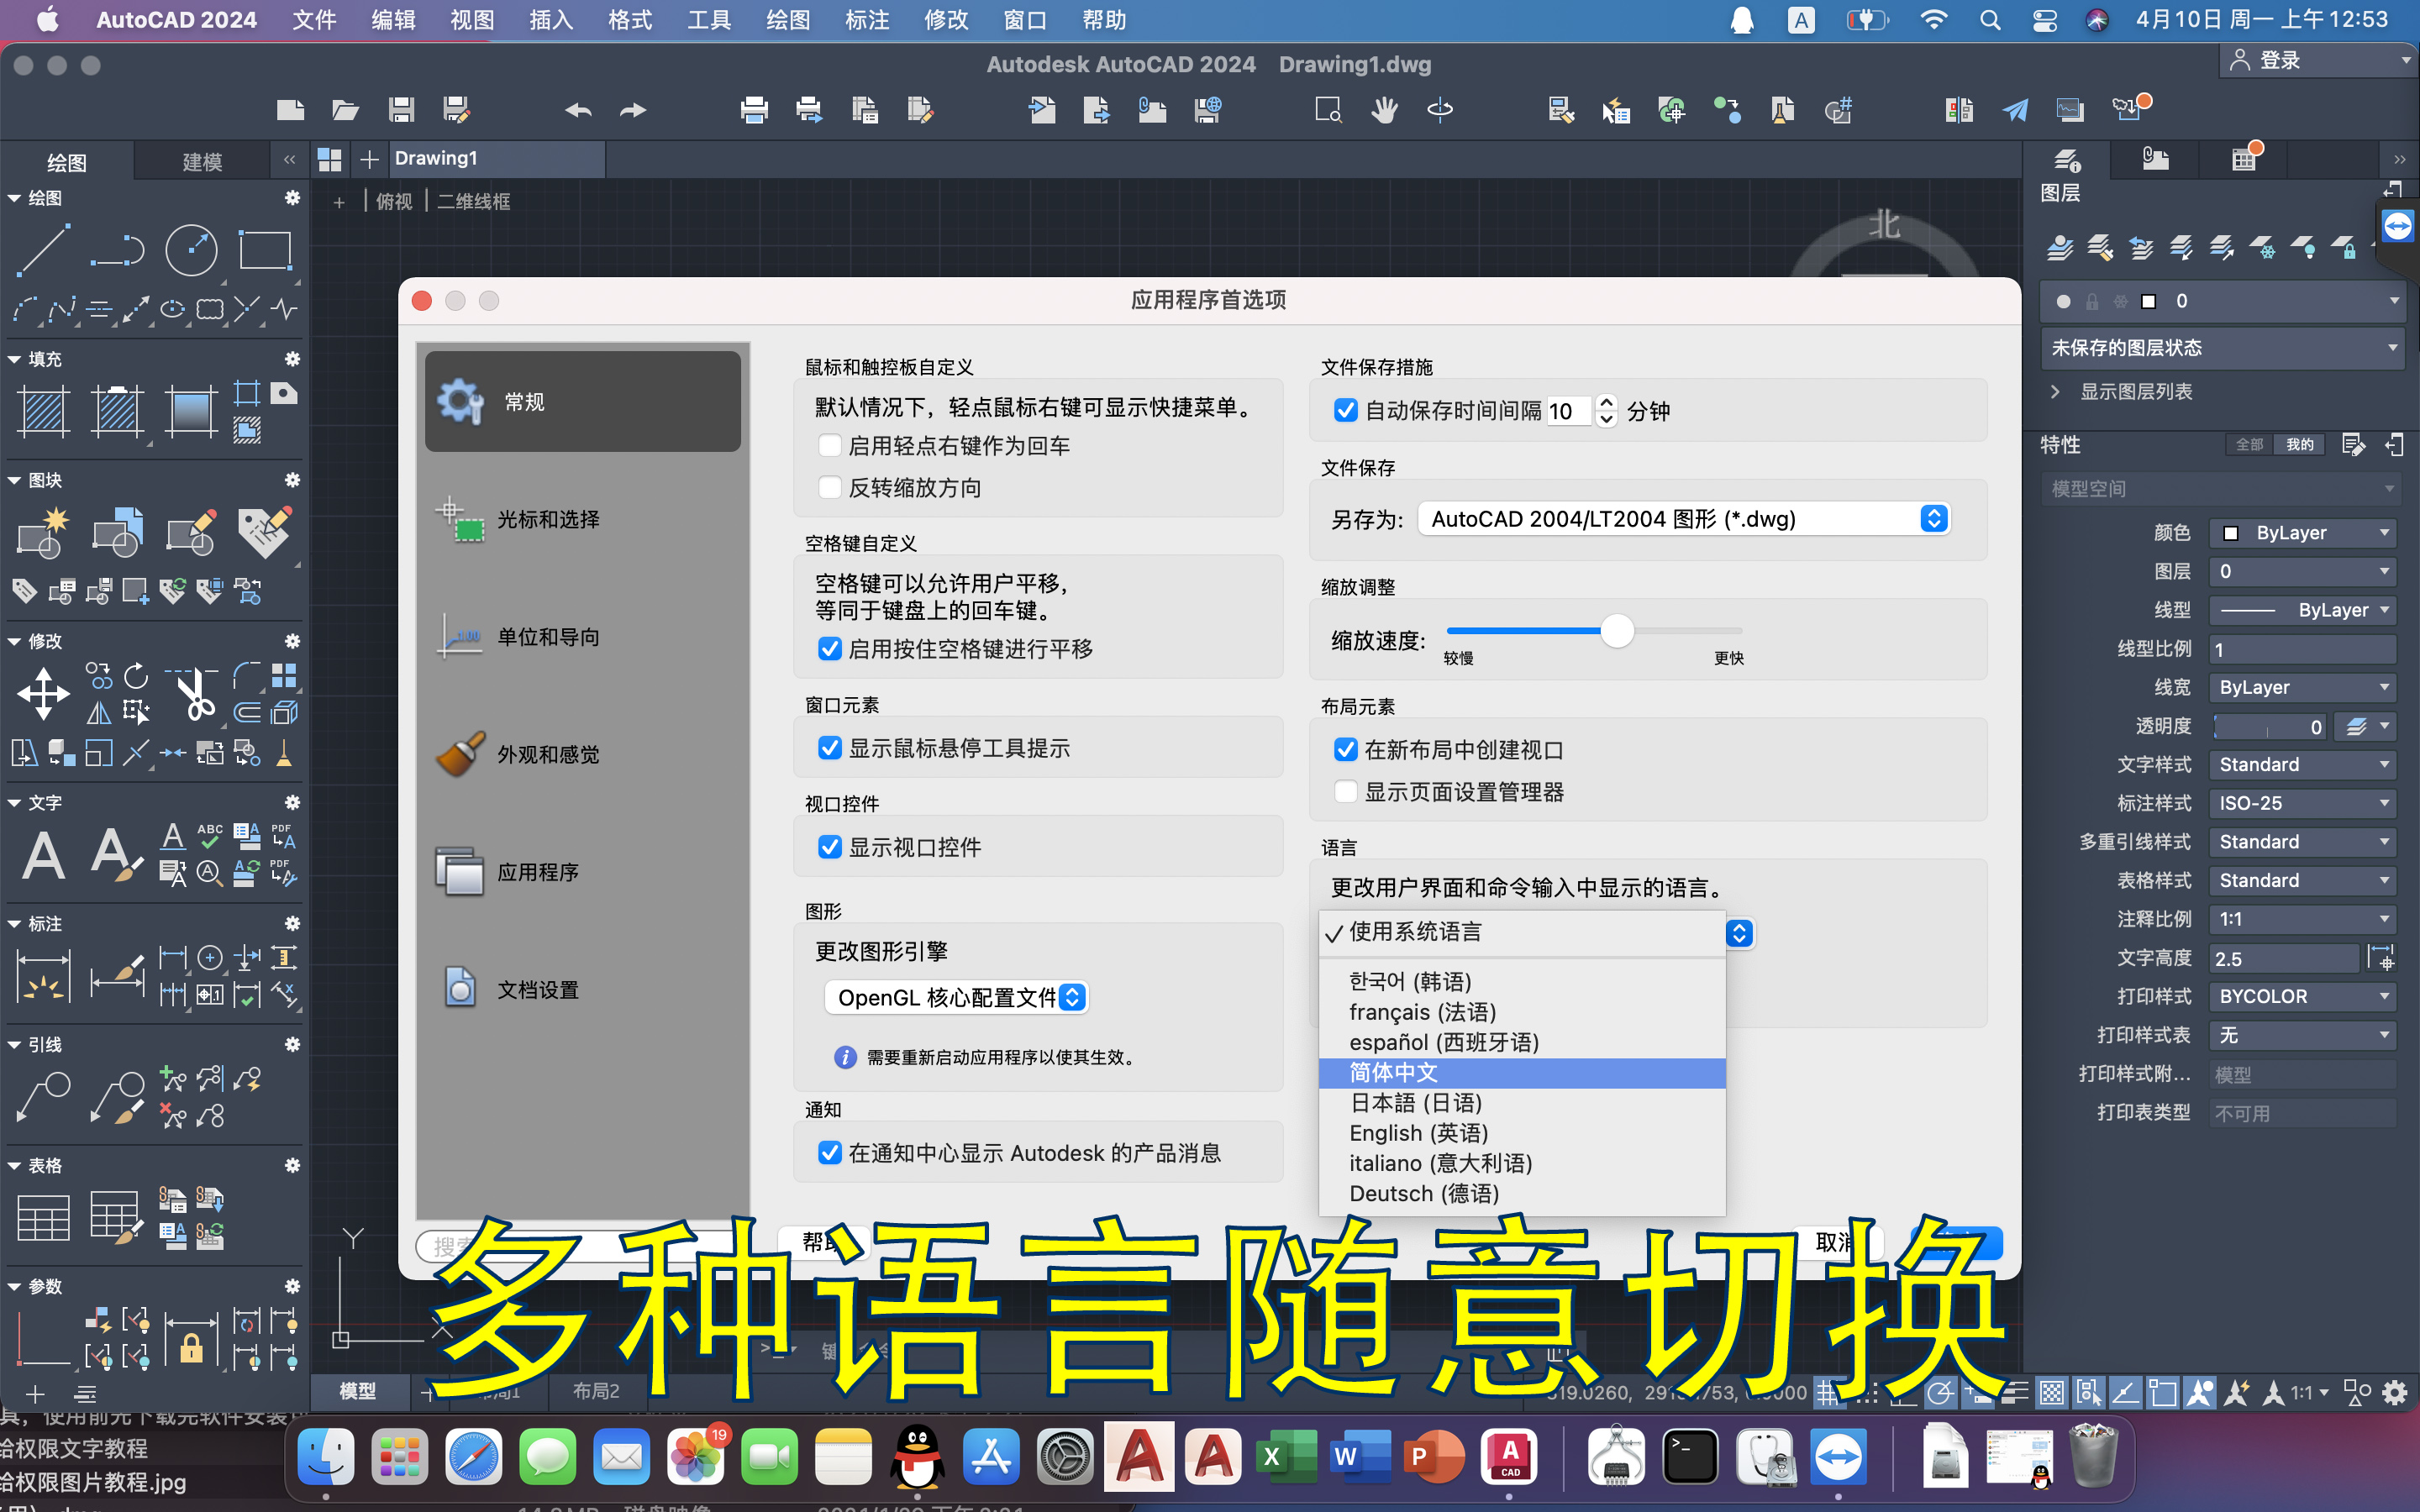Open the 文件 menu in the menu bar
The height and width of the screenshot is (1512, 2420).
point(314,20)
